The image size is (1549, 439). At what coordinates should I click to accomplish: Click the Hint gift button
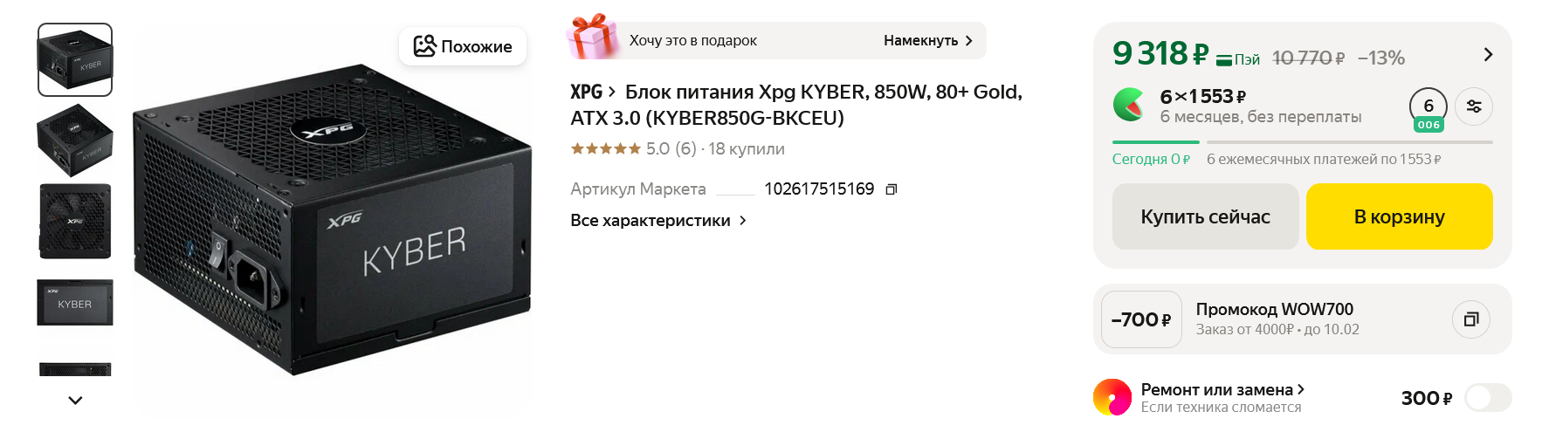pos(927,41)
